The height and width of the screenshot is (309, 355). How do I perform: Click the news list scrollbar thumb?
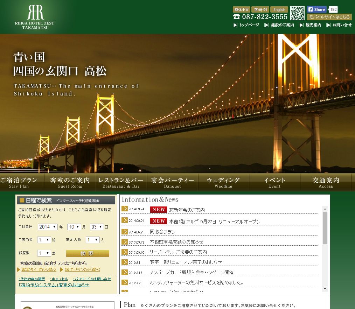[x=325, y=228]
